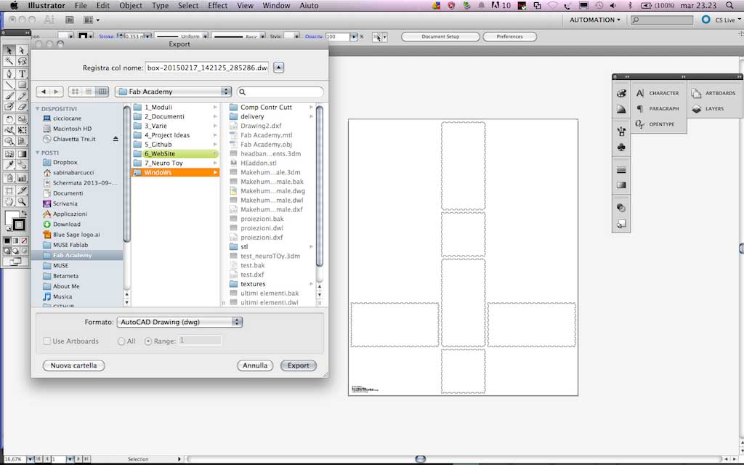
Task: Eject the Chiavetta Tre.it drive
Action: [116, 139]
